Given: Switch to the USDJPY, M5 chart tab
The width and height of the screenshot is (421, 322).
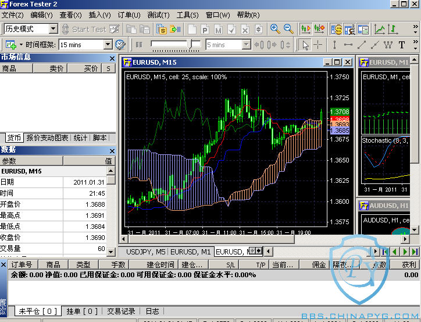Looking at the screenshot, I should (146, 252).
